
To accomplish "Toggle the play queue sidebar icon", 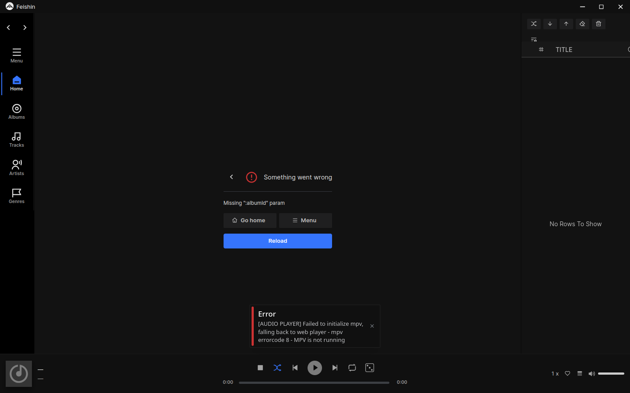I will (x=580, y=373).
